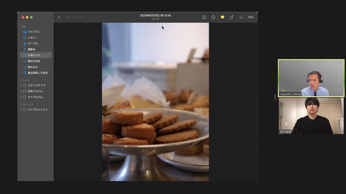The width and height of the screenshot is (346, 194).
Task: Unfavorite photo with yellow heart
Action: [222, 17]
